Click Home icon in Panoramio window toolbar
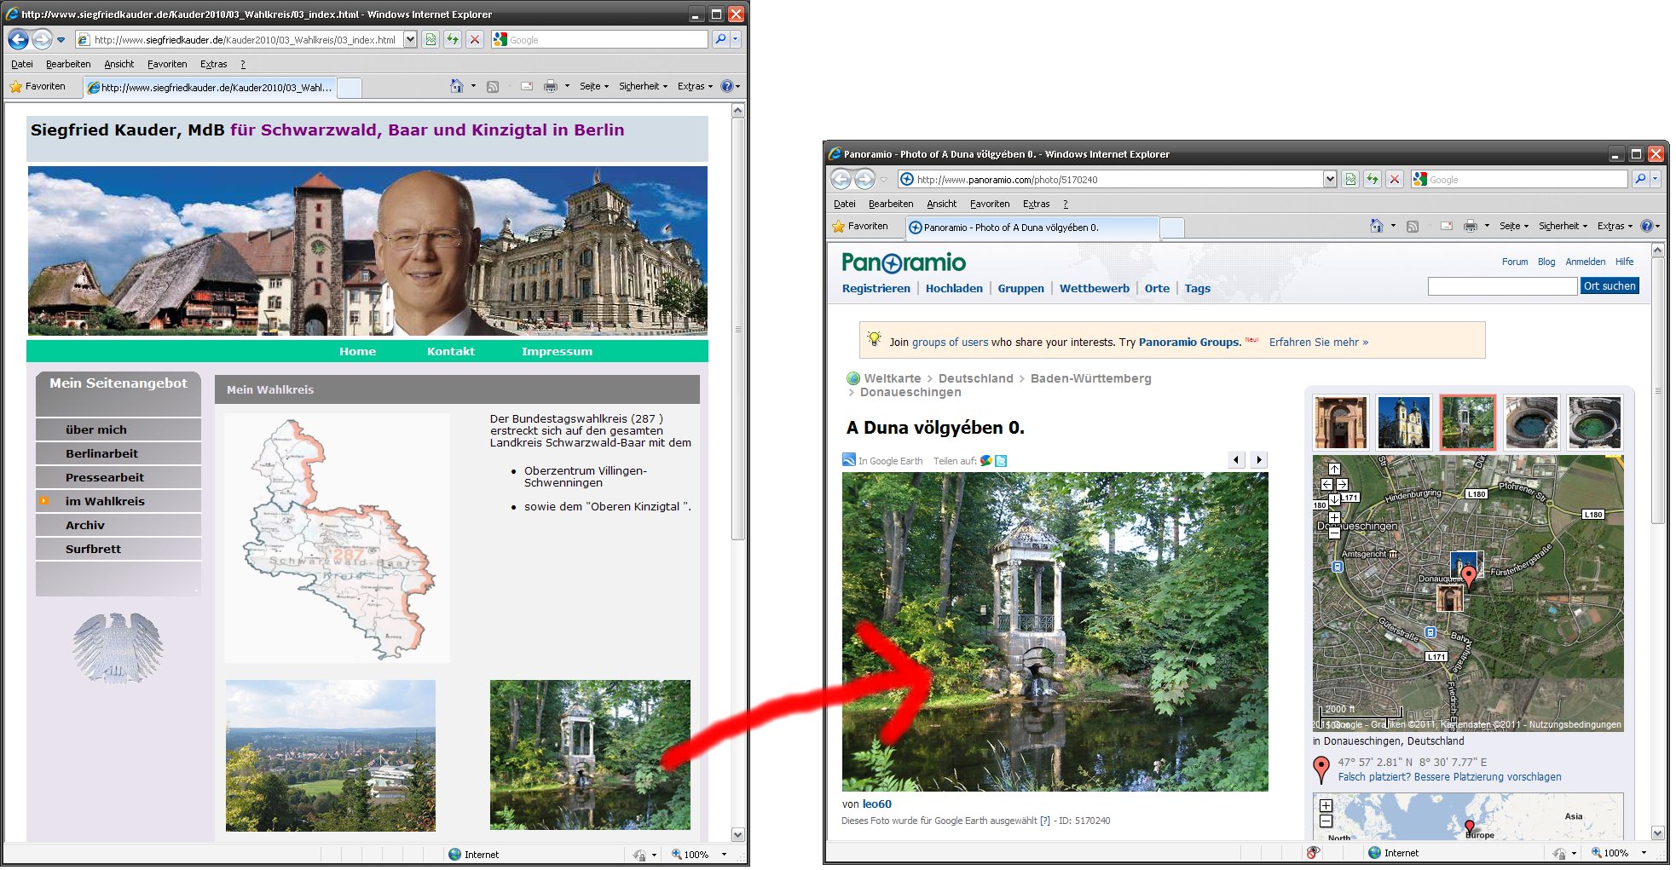The height and width of the screenshot is (870, 1676). (x=1376, y=226)
